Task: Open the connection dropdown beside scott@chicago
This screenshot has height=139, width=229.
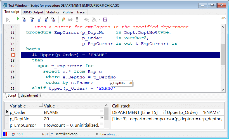Action: coord(52,134)
